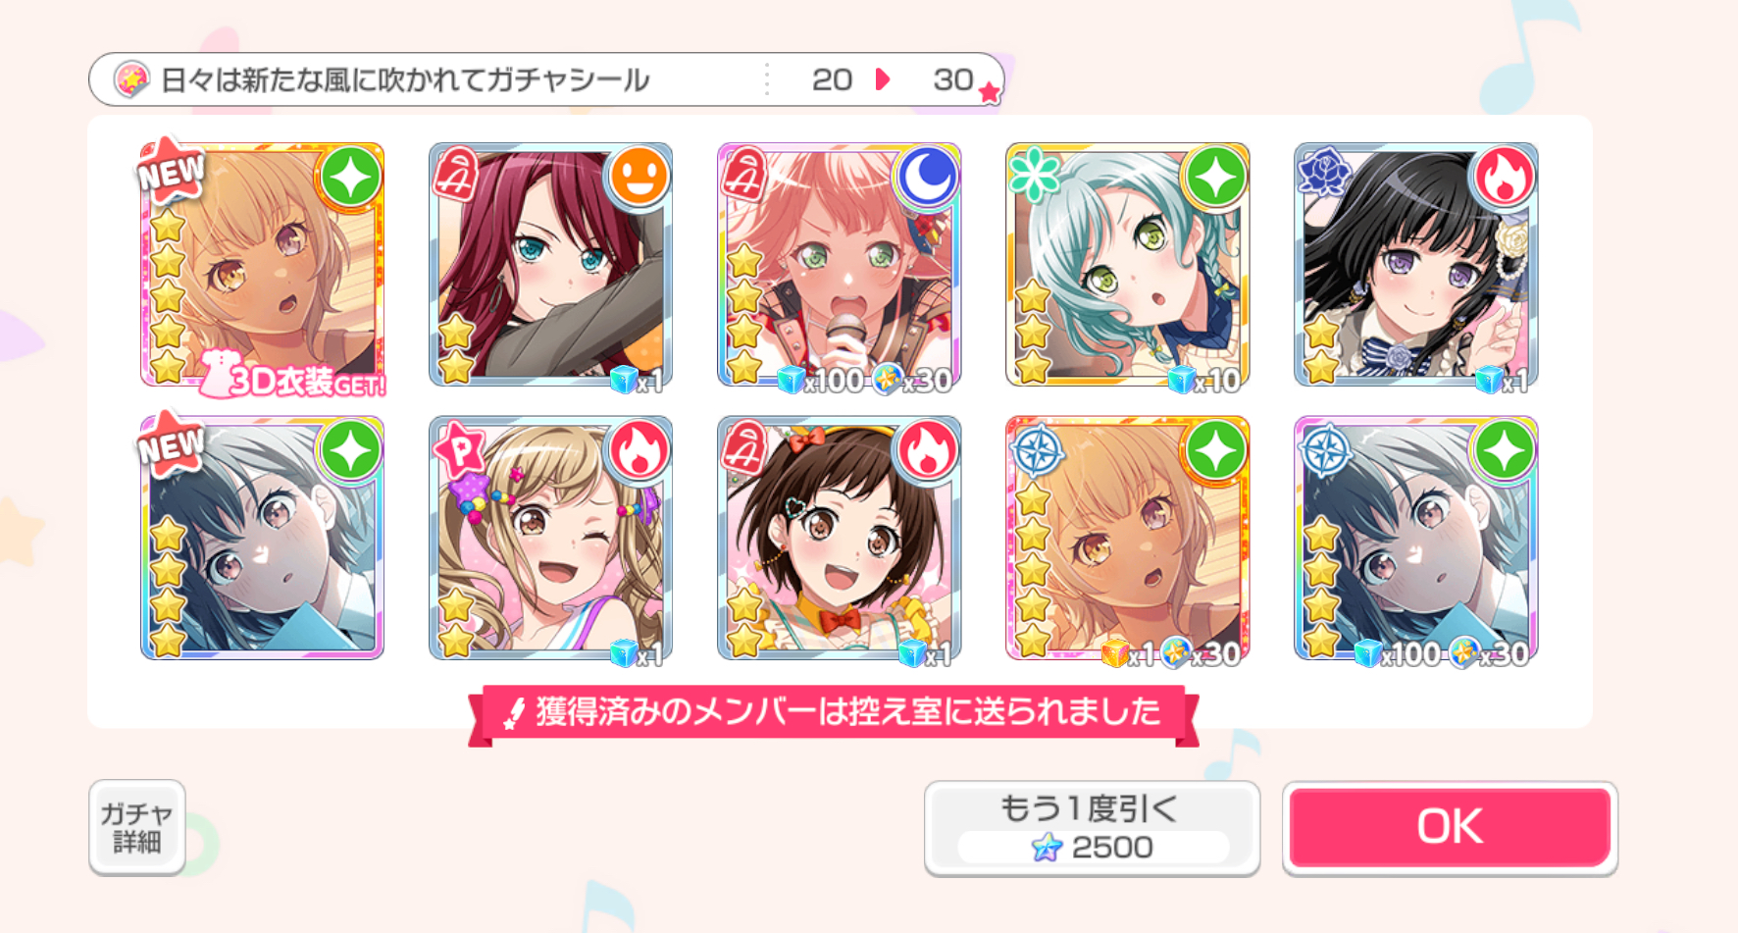Click the teal flower band icon
Viewport: 1738px width, 933px height.
click(1036, 175)
